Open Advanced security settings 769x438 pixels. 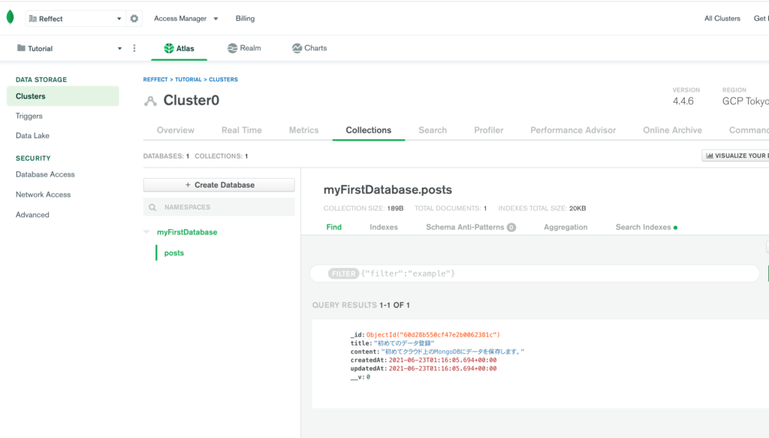(32, 215)
